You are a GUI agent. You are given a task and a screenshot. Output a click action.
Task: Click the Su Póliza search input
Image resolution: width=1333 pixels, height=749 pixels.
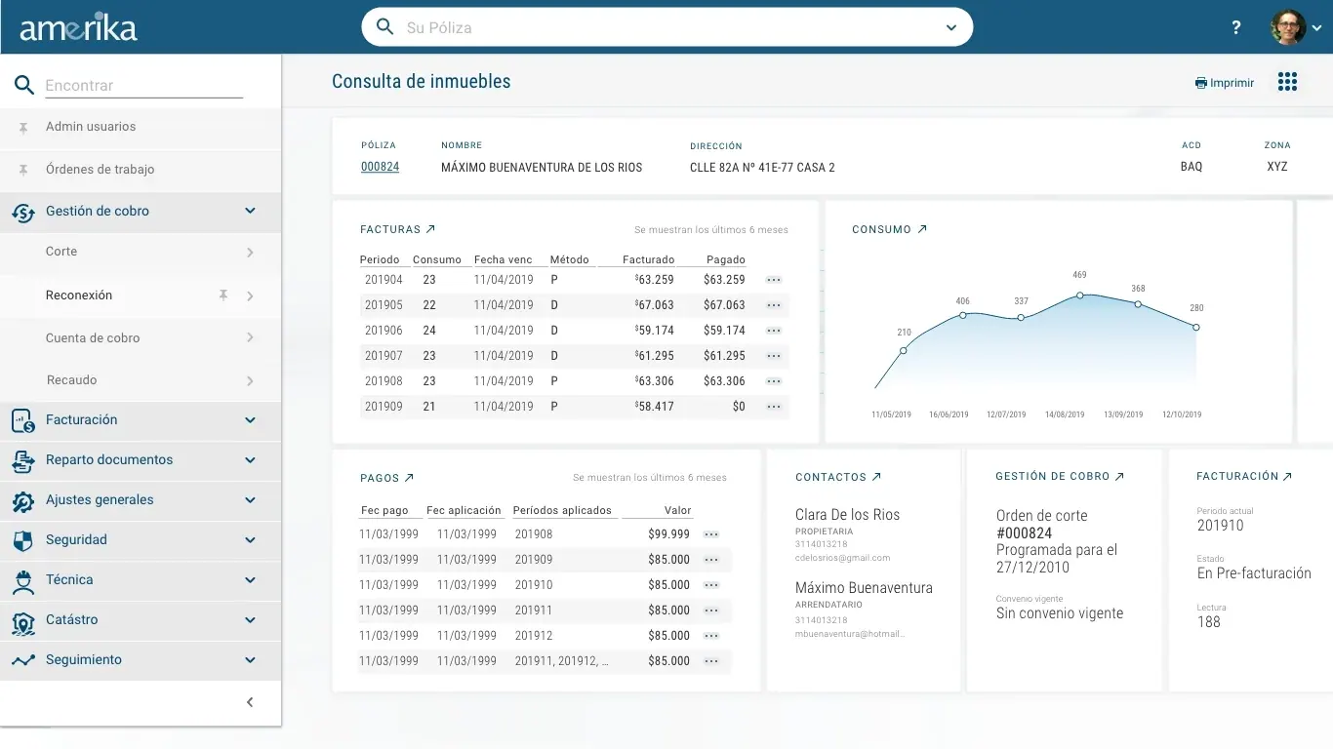tap(669, 27)
